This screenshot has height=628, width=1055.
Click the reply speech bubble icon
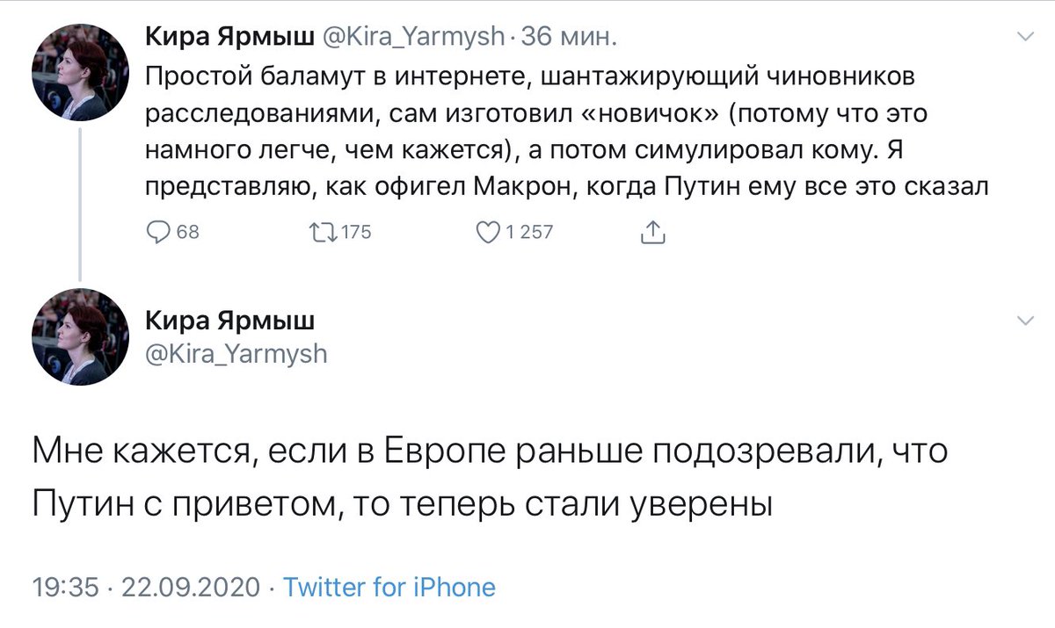click(157, 232)
